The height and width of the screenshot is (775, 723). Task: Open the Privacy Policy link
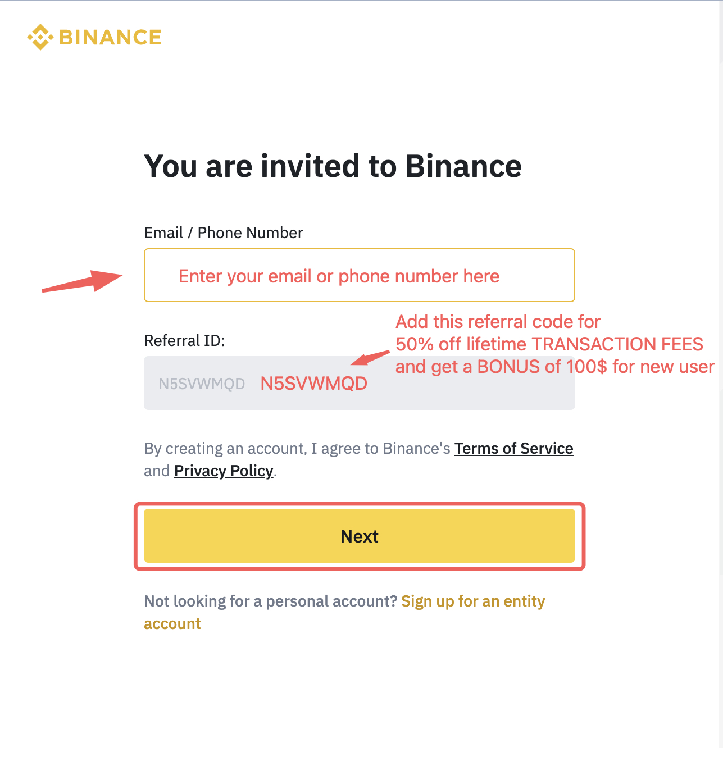[x=222, y=471]
